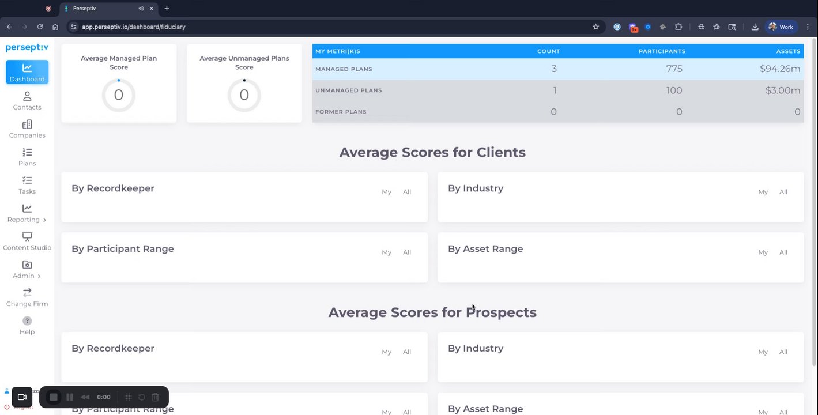
Task: Toggle By Industry clients to My
Action: [x=763, y=192]
